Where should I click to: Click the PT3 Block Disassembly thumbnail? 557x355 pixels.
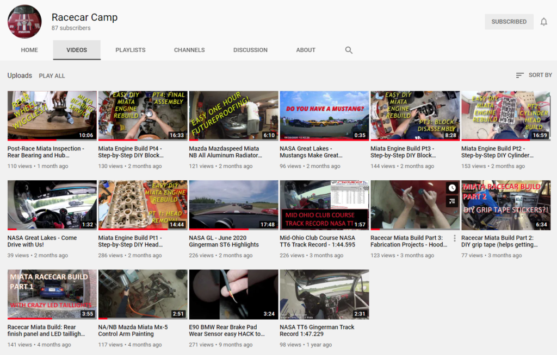(x=415, y=116)
